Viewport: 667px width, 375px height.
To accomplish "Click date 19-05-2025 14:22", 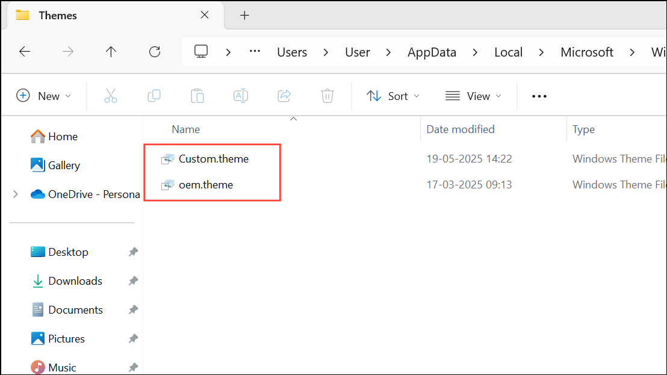I will (469, 159).
